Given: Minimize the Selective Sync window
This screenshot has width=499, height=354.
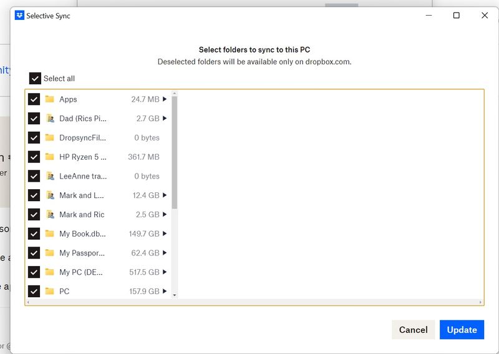Looking at the screenshot, I should pyautogui.click(x=429, y=15).
